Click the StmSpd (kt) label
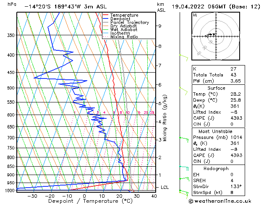264x204 pixels. [x=208, y=193]
